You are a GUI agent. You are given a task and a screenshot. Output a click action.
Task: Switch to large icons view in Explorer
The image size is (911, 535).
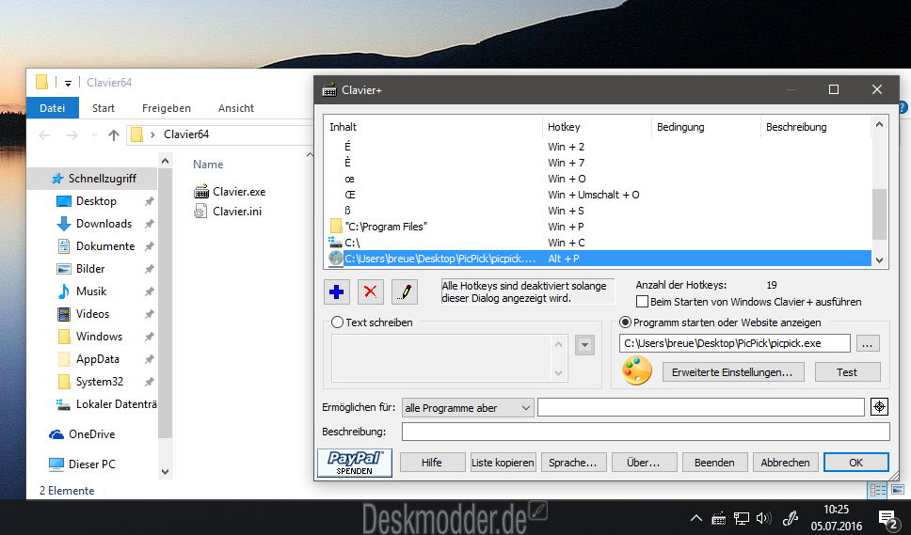click(x=897, y=490)
